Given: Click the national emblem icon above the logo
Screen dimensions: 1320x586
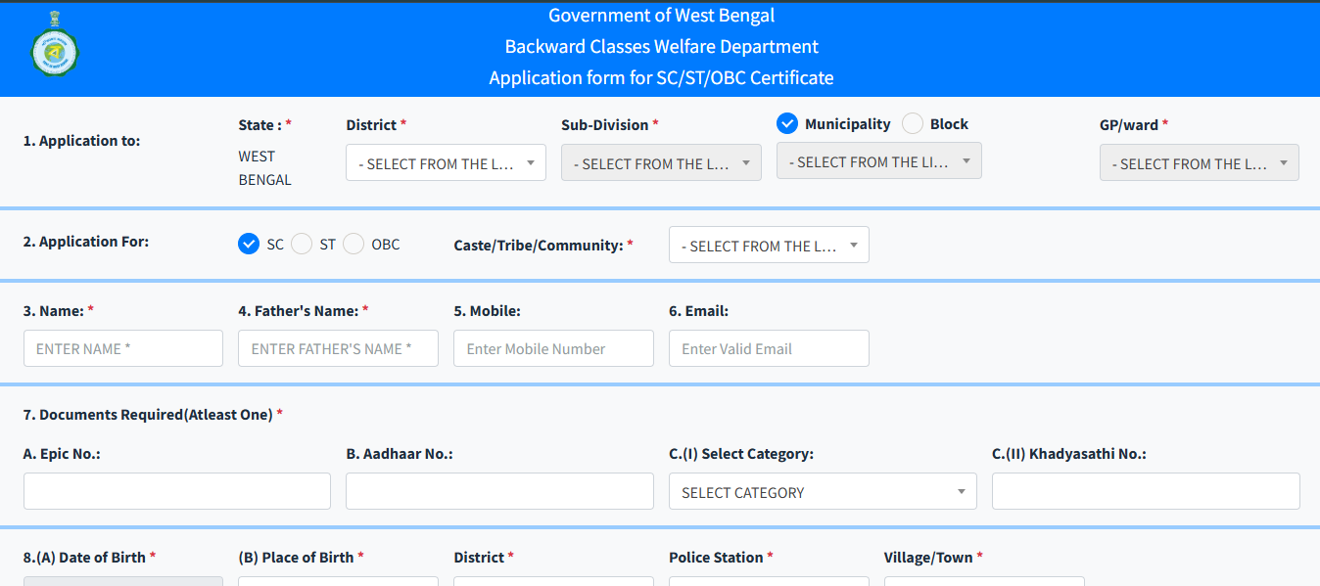Looking at the screenshot, I should point(54,16).
